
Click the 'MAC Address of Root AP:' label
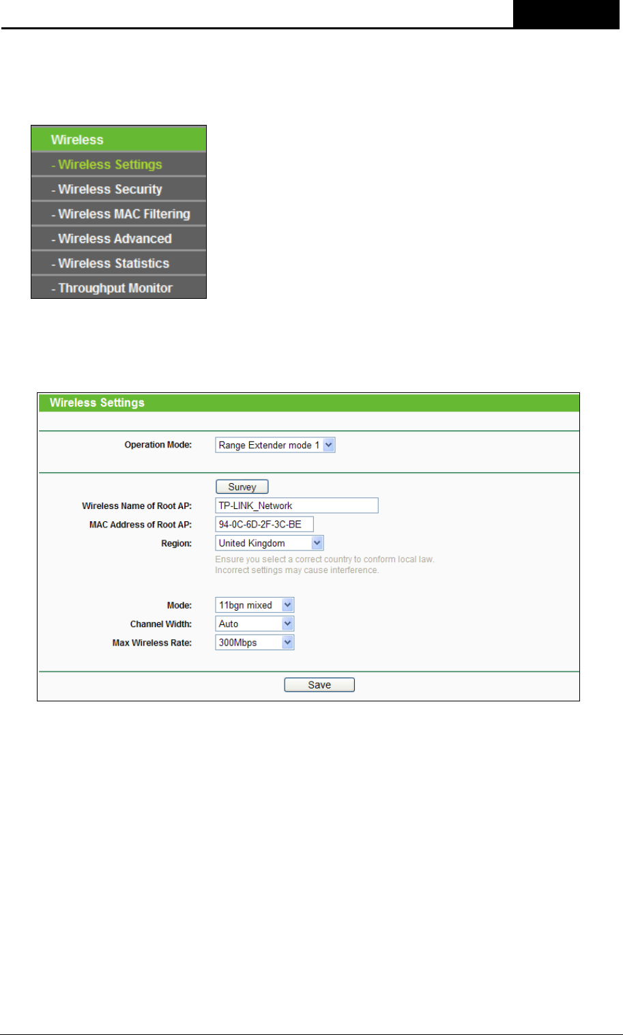pyautogui.click(x=141, y=525)
